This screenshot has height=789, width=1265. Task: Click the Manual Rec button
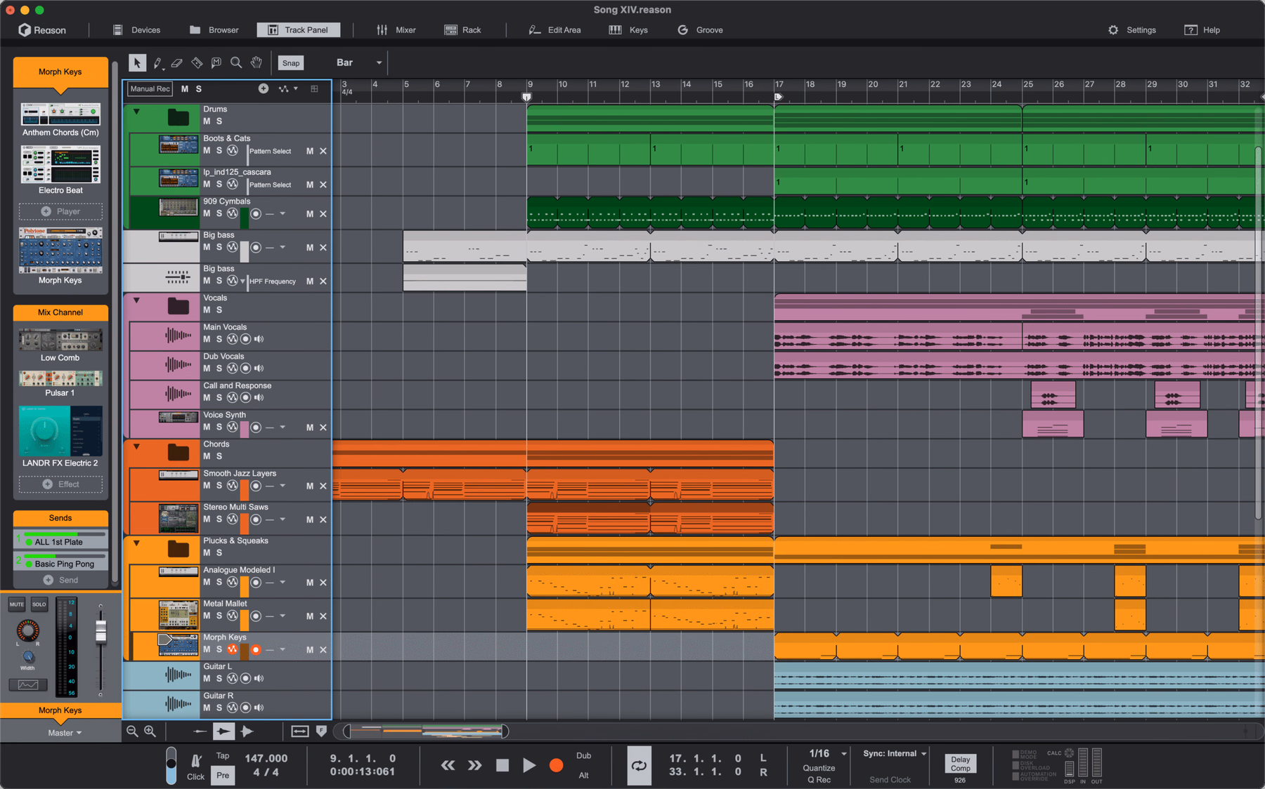(x=150, y=88)
